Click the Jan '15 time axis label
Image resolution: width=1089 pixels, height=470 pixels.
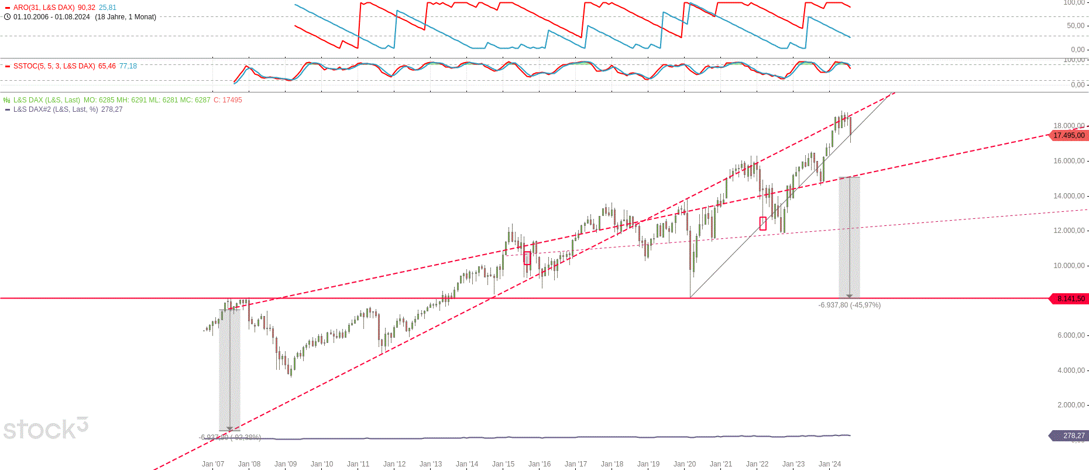[x=503, y=464]
